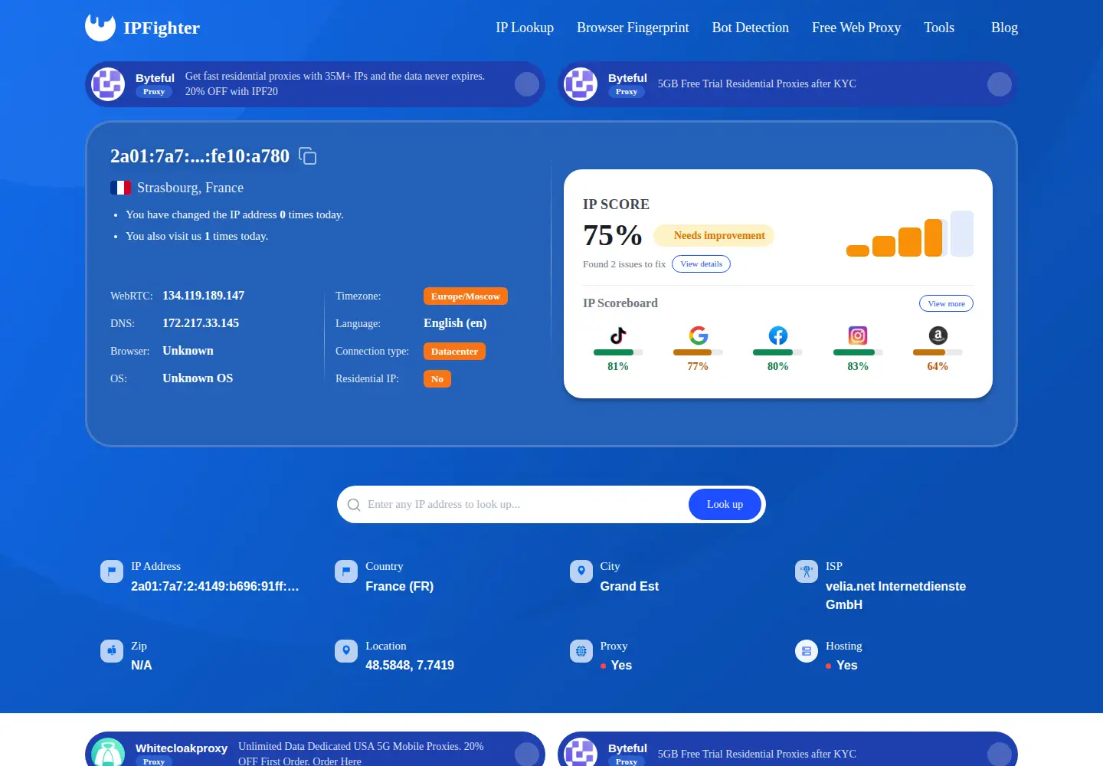Click the Proxy globe icon

(x=581, y=651)
